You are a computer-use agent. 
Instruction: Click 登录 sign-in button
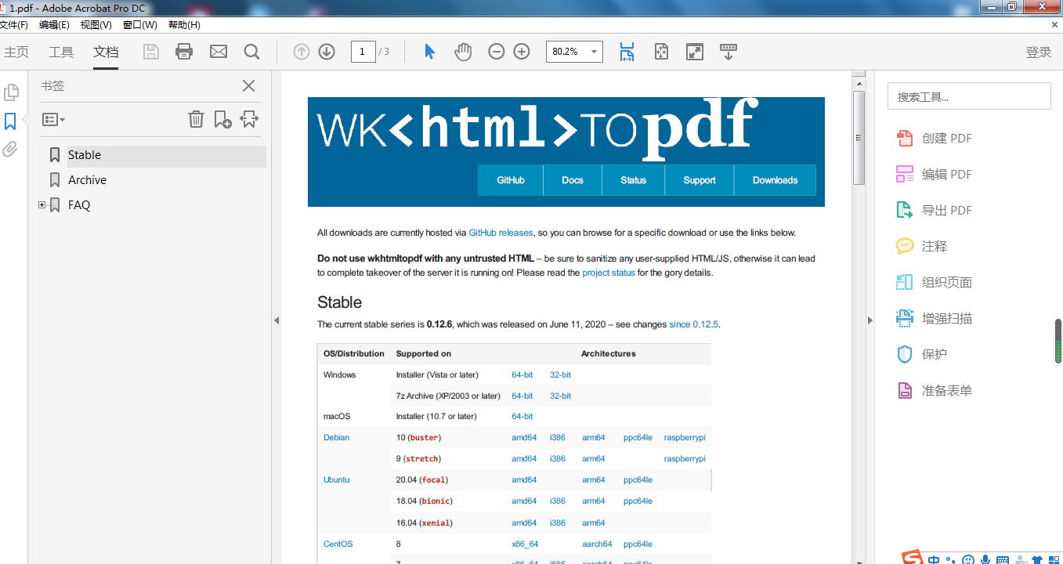(1039, 52)
